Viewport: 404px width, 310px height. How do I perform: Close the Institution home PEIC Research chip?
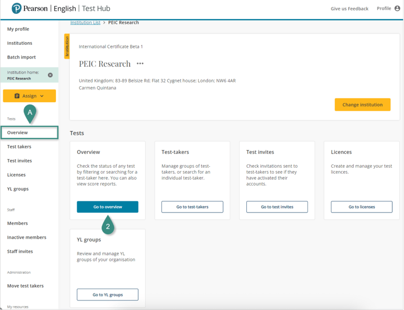click(51, 75)
